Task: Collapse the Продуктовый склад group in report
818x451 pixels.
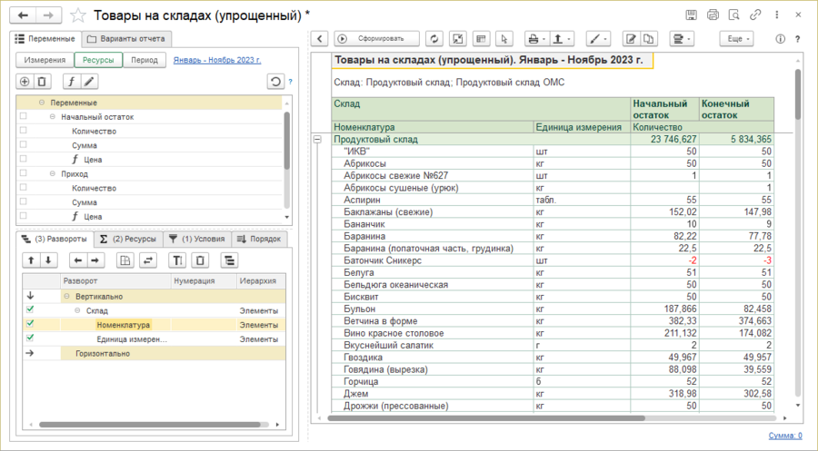Action: click(x=317, y=140)
